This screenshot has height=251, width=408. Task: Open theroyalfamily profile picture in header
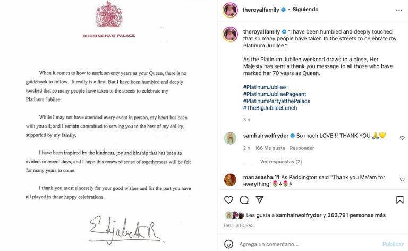(229, 9)
